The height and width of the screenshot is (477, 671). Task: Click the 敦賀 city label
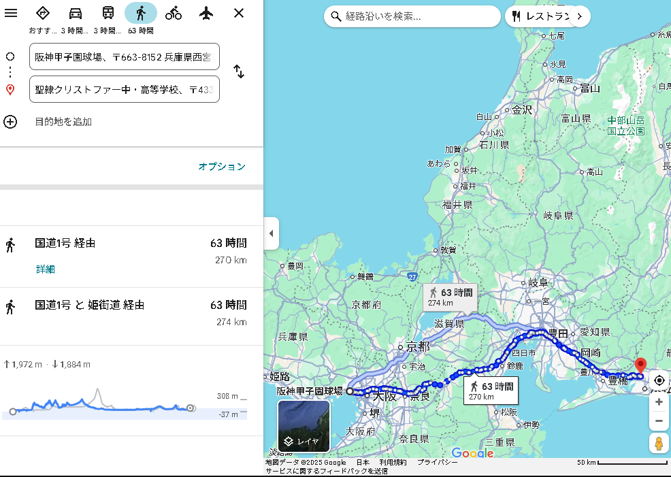[448, 250]
